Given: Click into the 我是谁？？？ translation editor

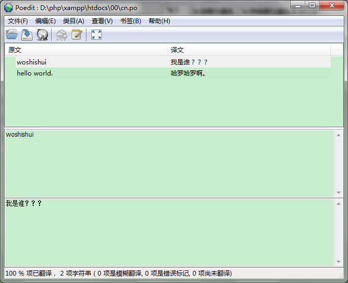Looking at the screenshot, I should (169, 232).
